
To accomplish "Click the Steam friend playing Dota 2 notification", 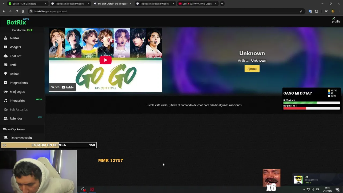I will [317, 180].
